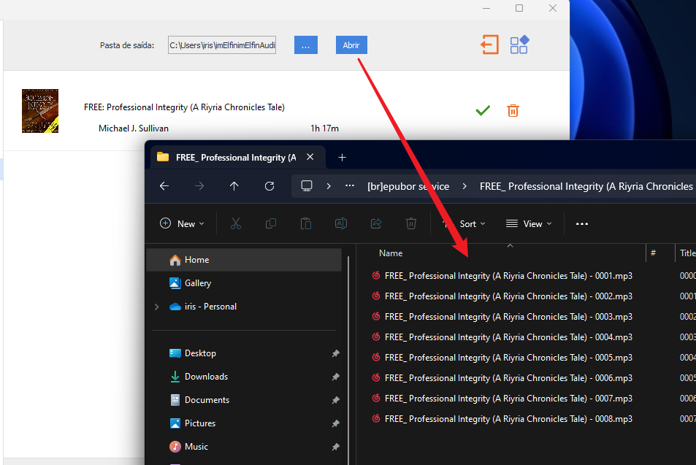
Task: Unpin Downloads using its pin icon
Action: point(335,377)
